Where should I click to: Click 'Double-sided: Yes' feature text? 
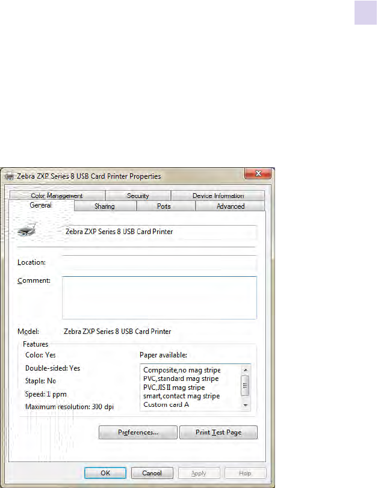click(52, 368)
